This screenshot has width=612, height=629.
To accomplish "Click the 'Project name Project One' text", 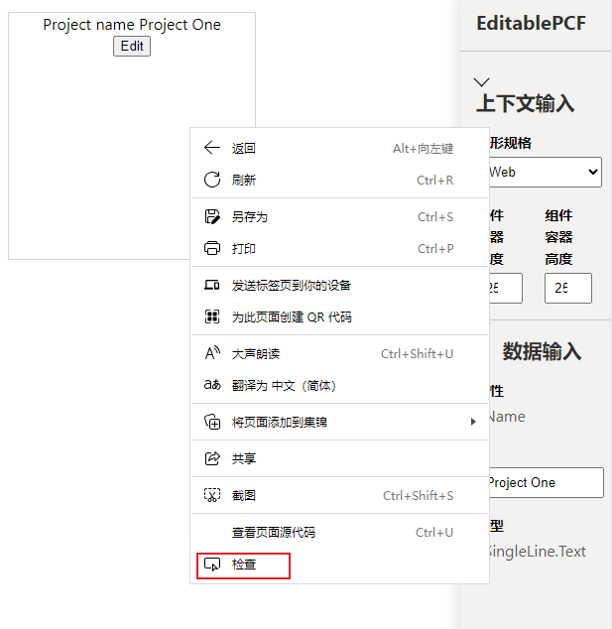I will pyautogui.click(x=132, y=25).
